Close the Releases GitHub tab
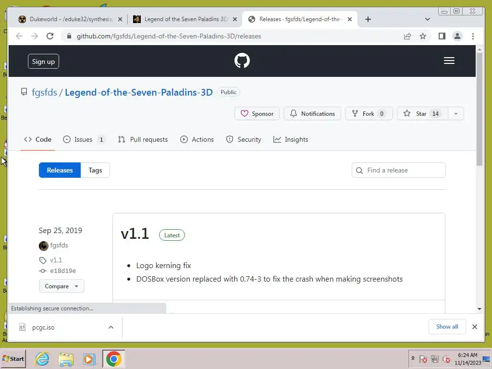 click(350, 19)
